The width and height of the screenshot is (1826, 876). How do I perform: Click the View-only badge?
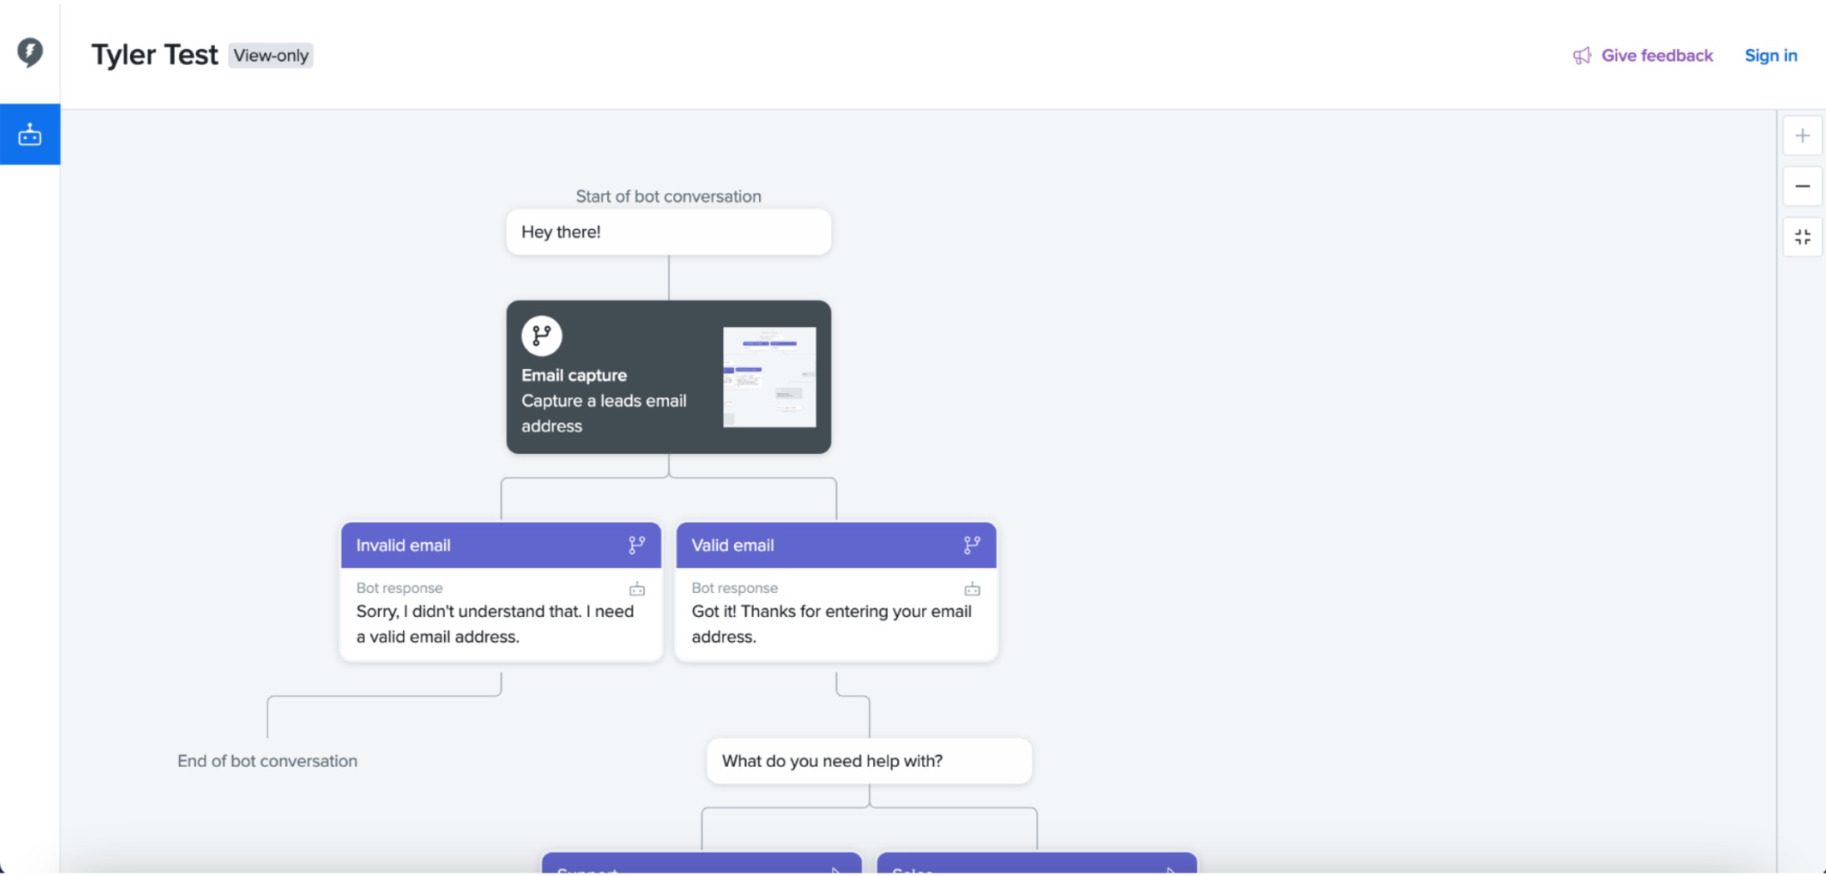pos(271,56)
